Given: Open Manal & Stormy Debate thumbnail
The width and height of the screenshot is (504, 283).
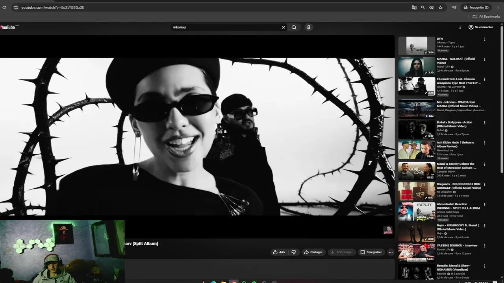Looking at the screenshot, I should tap(417, 171).
